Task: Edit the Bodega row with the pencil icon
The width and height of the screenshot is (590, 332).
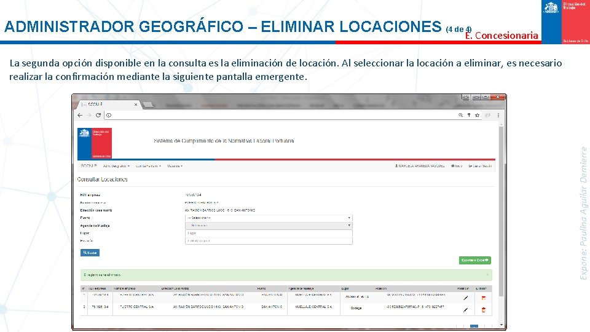Action: (x=465, y=310)
